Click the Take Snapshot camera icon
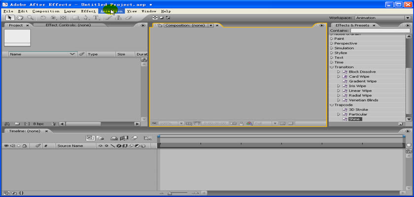The width and height of the screenshot is (414, 197). click(233, 124)
